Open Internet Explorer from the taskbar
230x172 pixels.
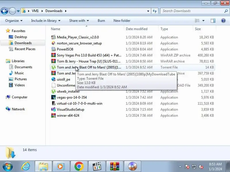[x=26, y=166]
